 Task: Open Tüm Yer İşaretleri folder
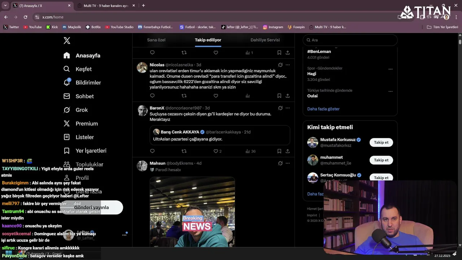(443, 27)
